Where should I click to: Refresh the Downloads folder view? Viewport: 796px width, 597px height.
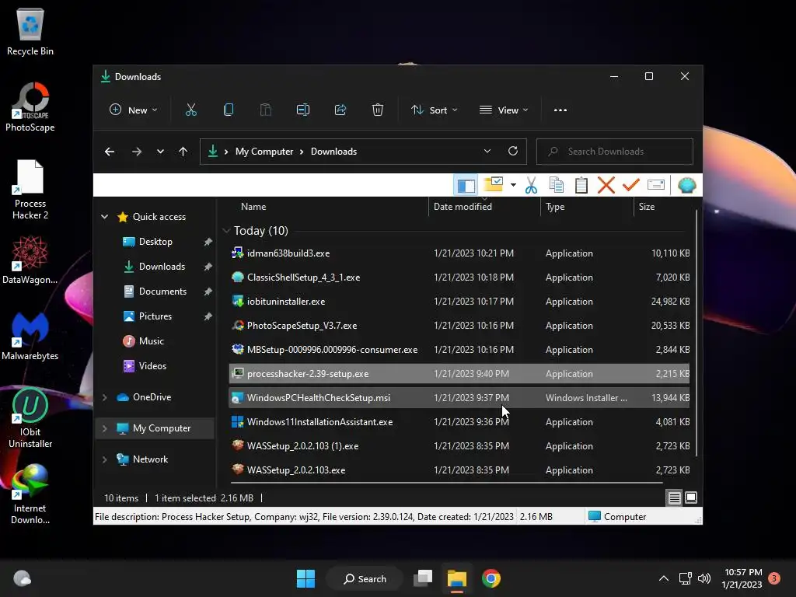(x=513, y=152)
